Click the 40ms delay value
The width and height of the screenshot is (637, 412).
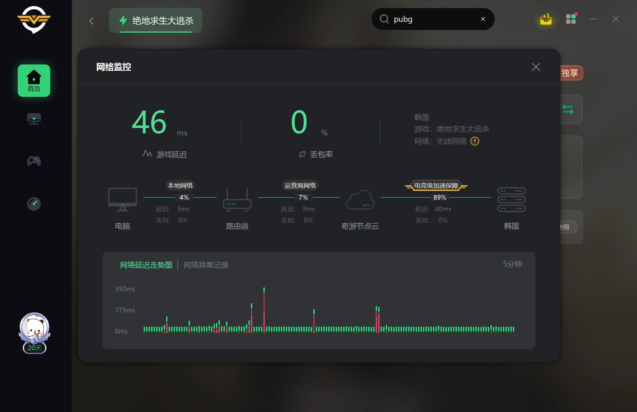click(443, 209)
